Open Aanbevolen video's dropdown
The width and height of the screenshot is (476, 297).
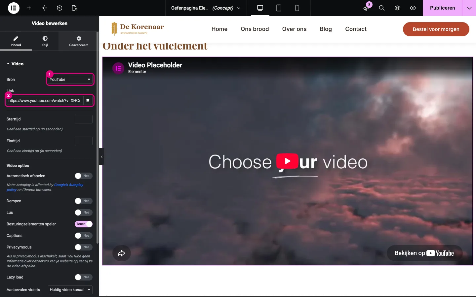pos(70,290)
